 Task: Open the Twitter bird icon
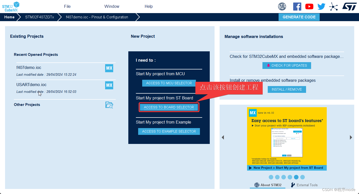click(321, 7)
